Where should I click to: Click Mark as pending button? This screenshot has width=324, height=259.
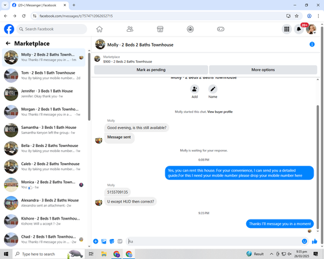tap(151, 70)
